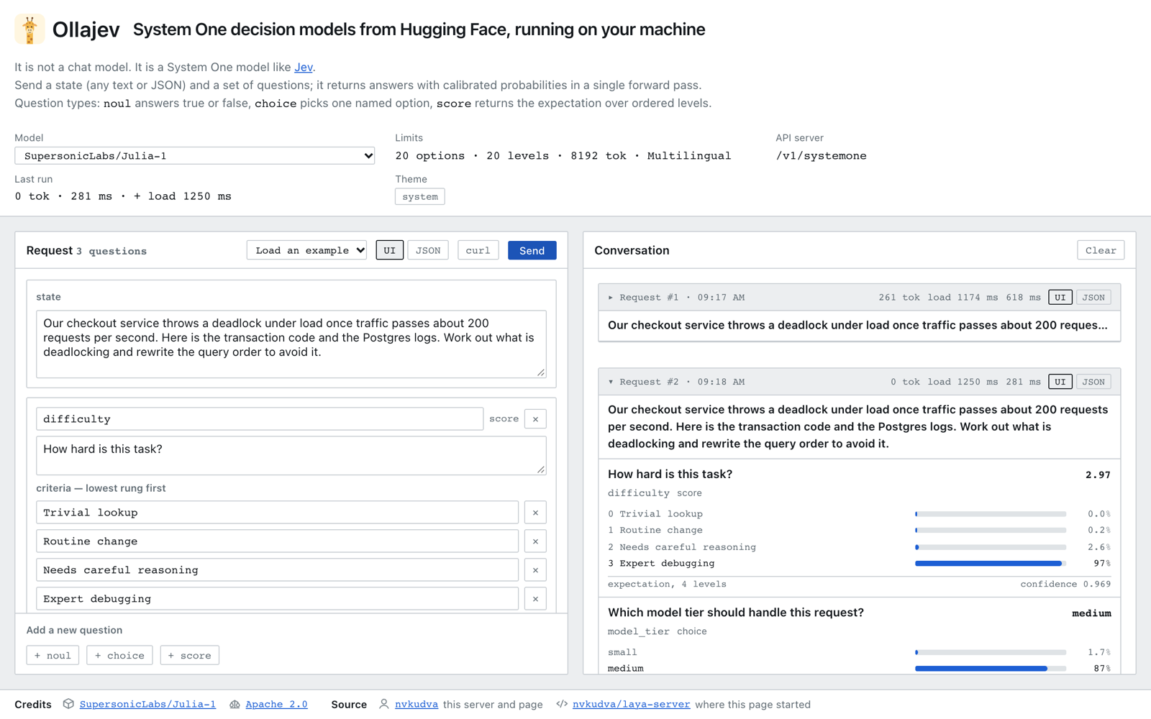Click the Ollajev giraffe logo icon

coord(29,29)
